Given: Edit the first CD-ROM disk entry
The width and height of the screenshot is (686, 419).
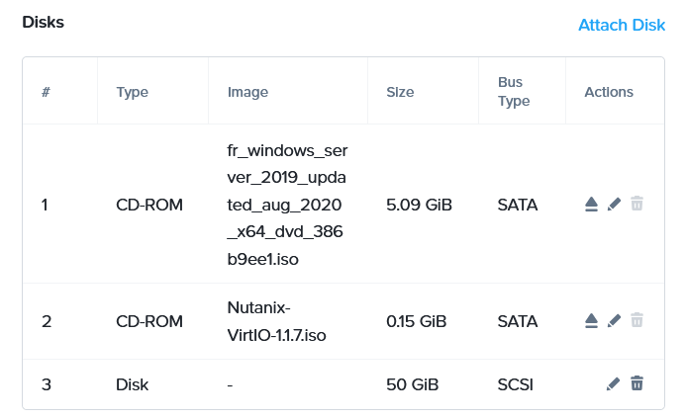Looking at the screenshot, I should tap(614, 205).
